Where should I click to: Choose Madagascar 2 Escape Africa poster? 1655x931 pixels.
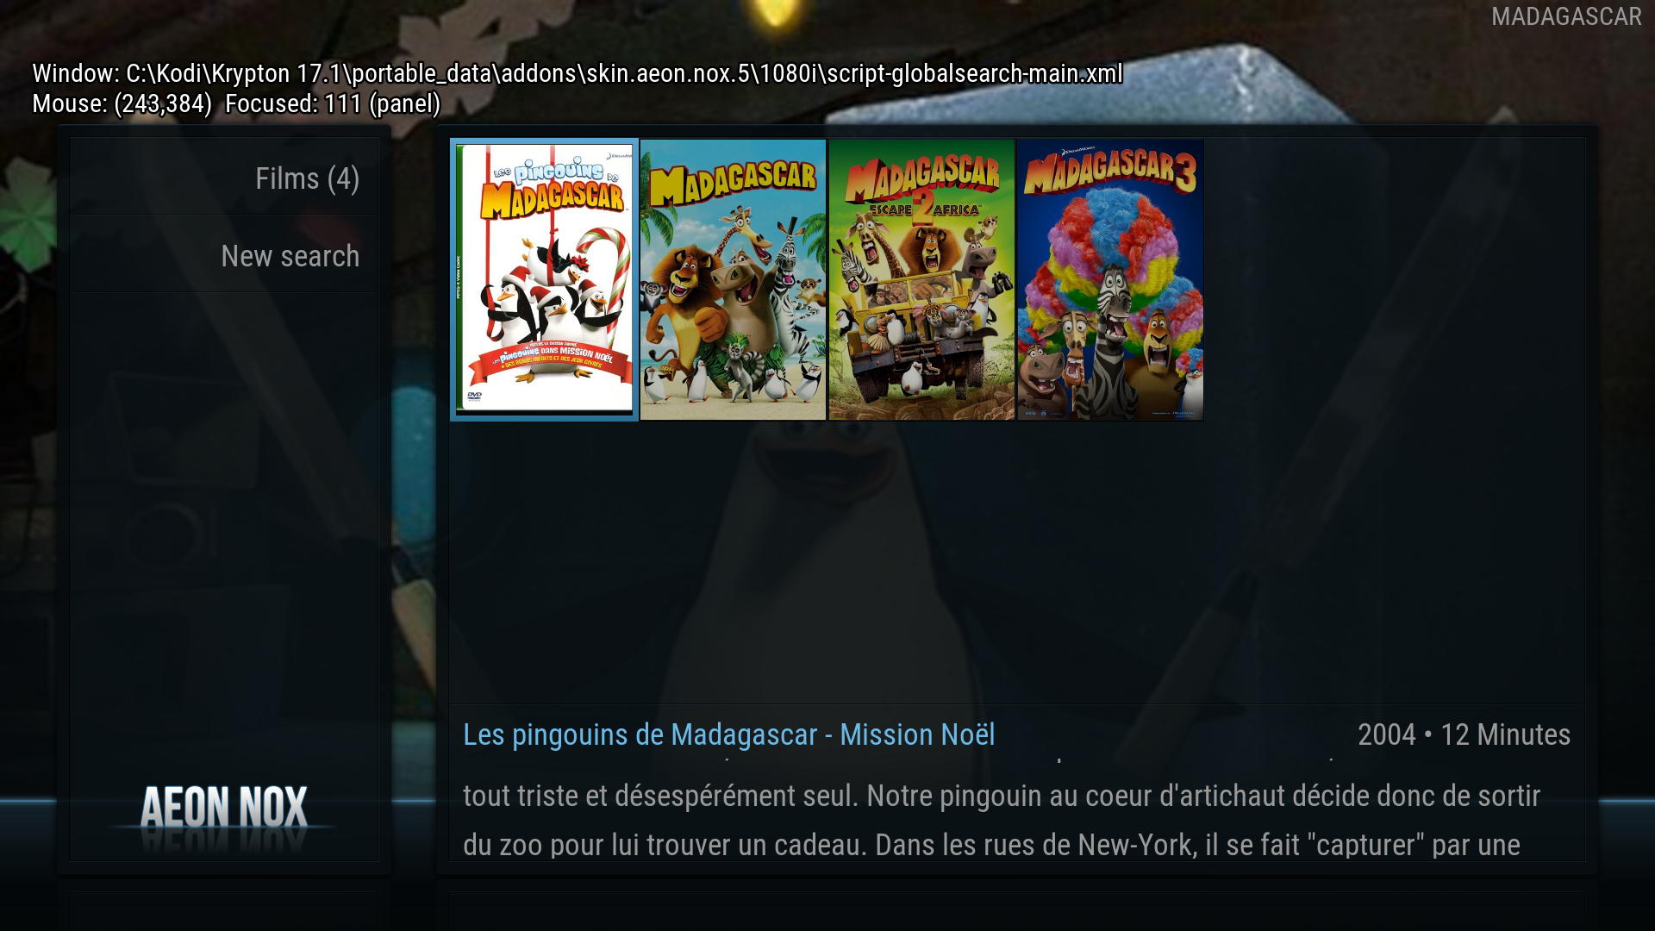click(921, 279)
